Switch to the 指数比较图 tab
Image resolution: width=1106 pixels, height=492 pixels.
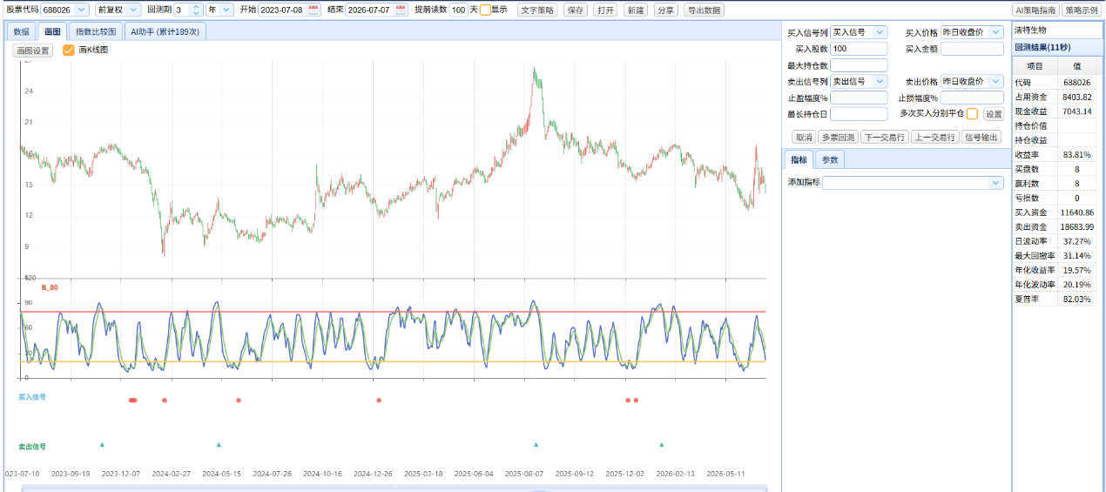coord(96,31)
